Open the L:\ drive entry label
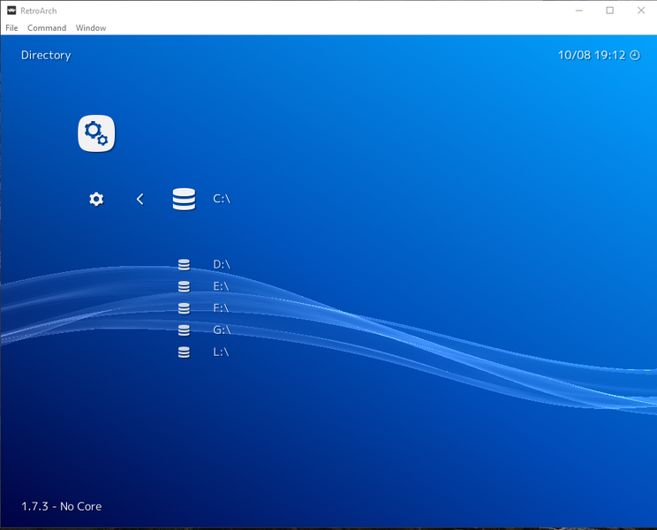This screenshot has height=530, width=657. pos(221,352)
